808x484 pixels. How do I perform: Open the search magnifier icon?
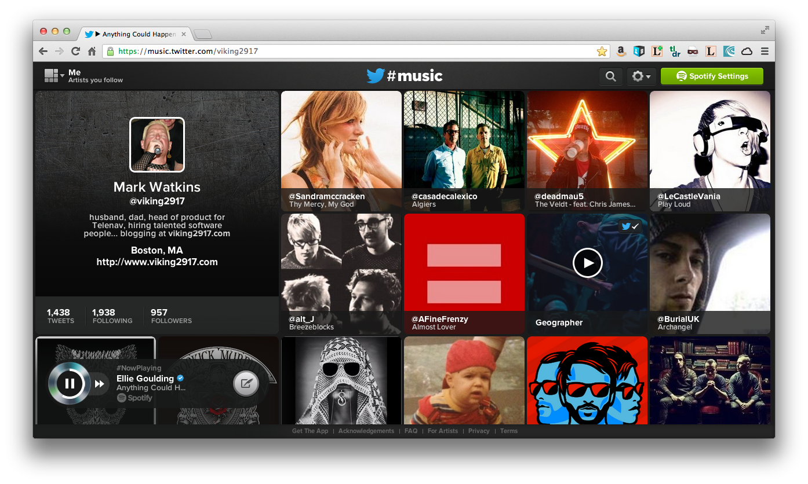[610, 76]
